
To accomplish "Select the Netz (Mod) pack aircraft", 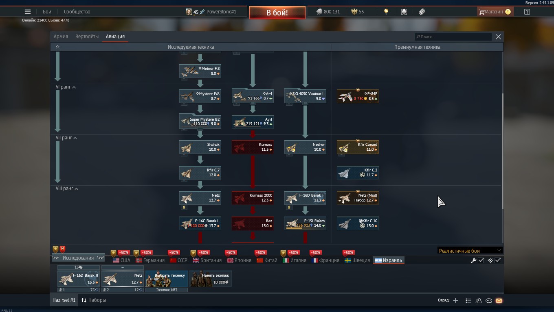I will point(358,198).
